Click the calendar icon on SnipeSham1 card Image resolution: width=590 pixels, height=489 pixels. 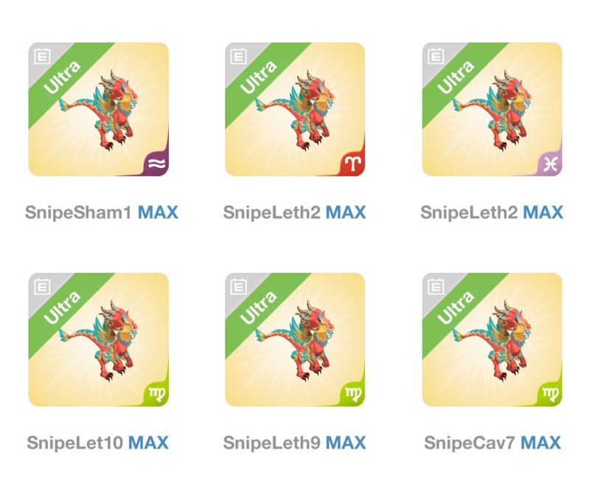[42, 57]
